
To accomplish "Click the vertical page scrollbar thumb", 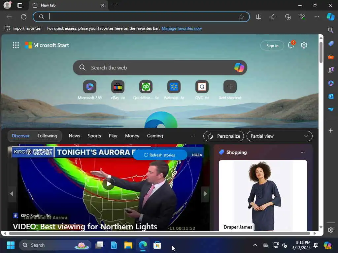I will click(x=321, y=52).
